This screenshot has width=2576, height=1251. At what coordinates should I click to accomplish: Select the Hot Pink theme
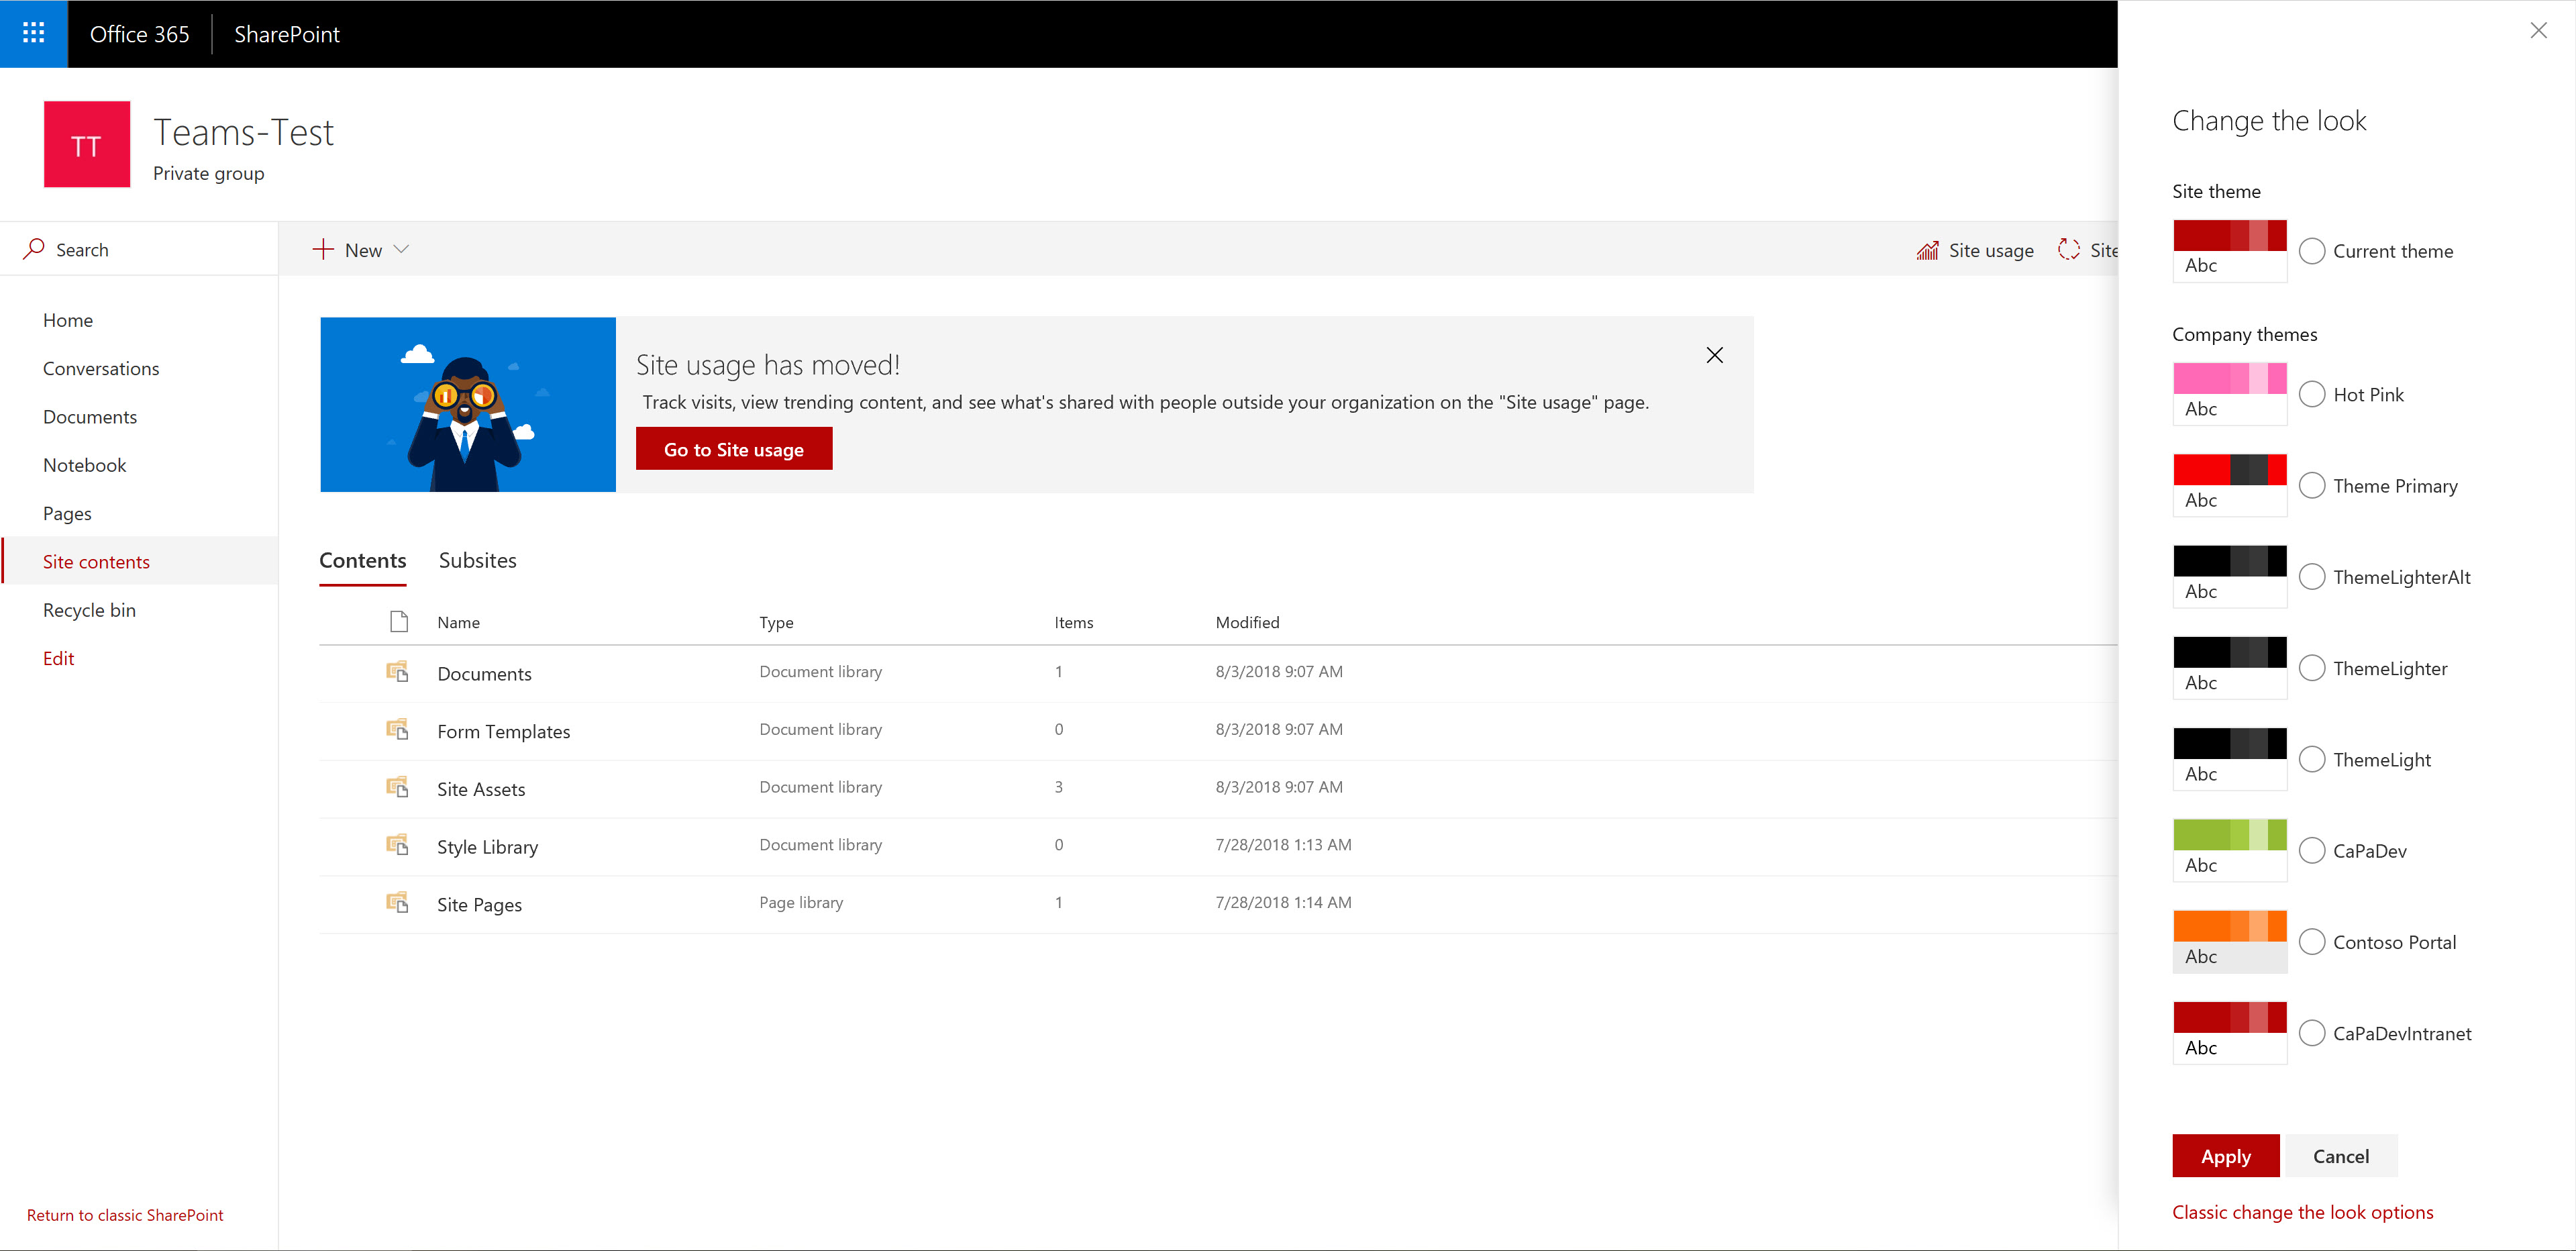click(2312, 393)
